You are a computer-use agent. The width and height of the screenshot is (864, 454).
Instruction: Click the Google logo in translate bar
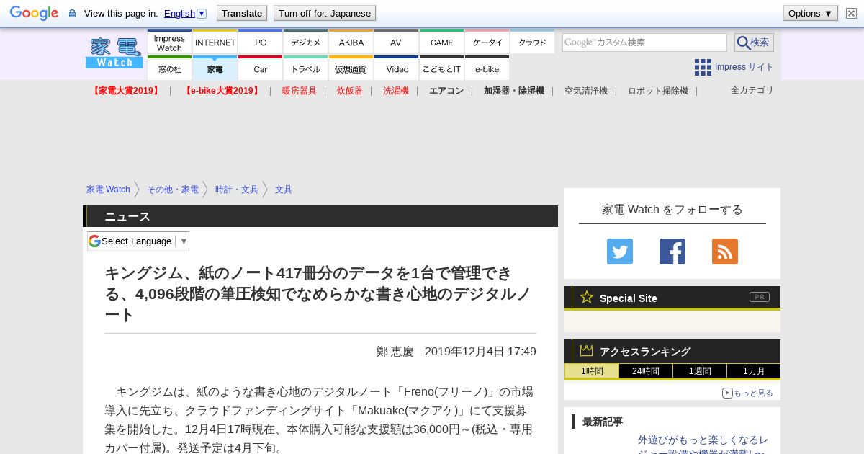click(x=34, y=13)
